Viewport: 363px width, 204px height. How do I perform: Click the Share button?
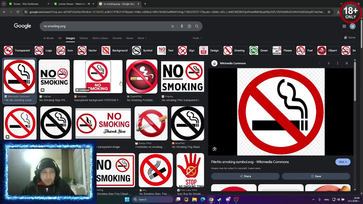pyautogui.click(x=245, y=176)
